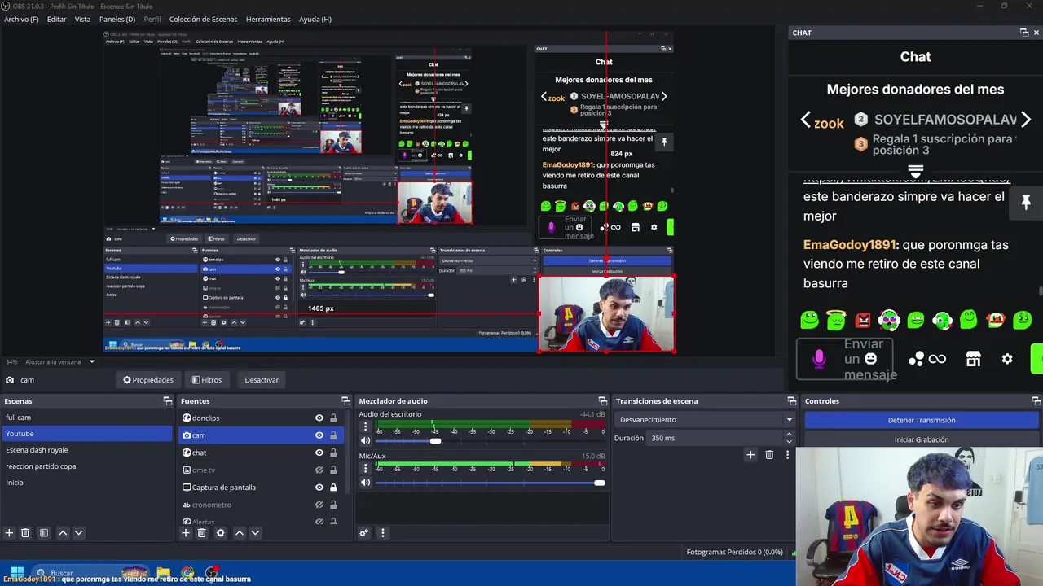
Task: Open Colección de Escenas menu
Action: [x=203, y=19]
